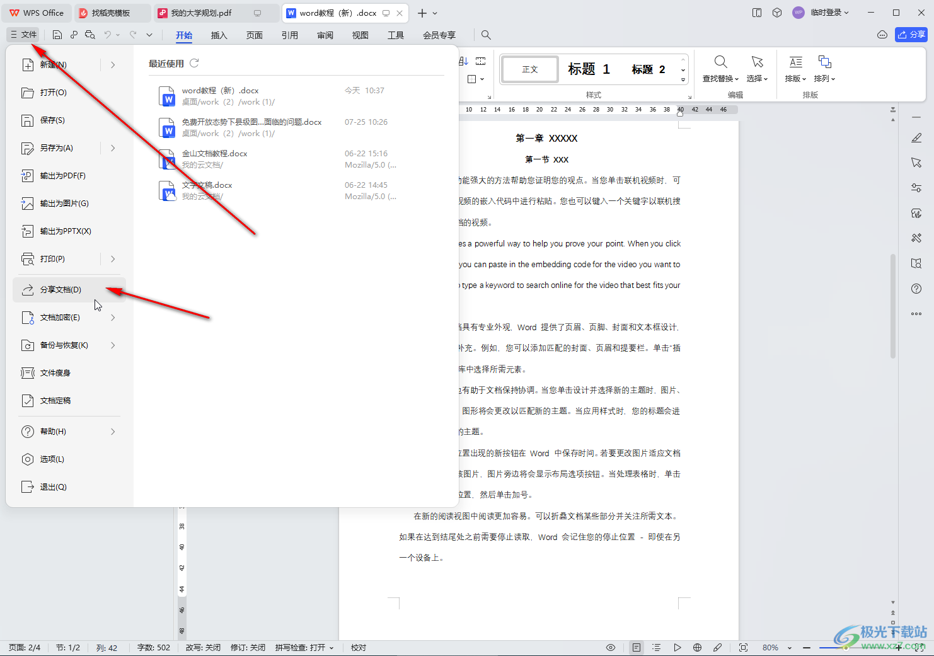Toggle 拼写检查 in status bar
Screen dimensions: 934x656
[x=304, y=648]
